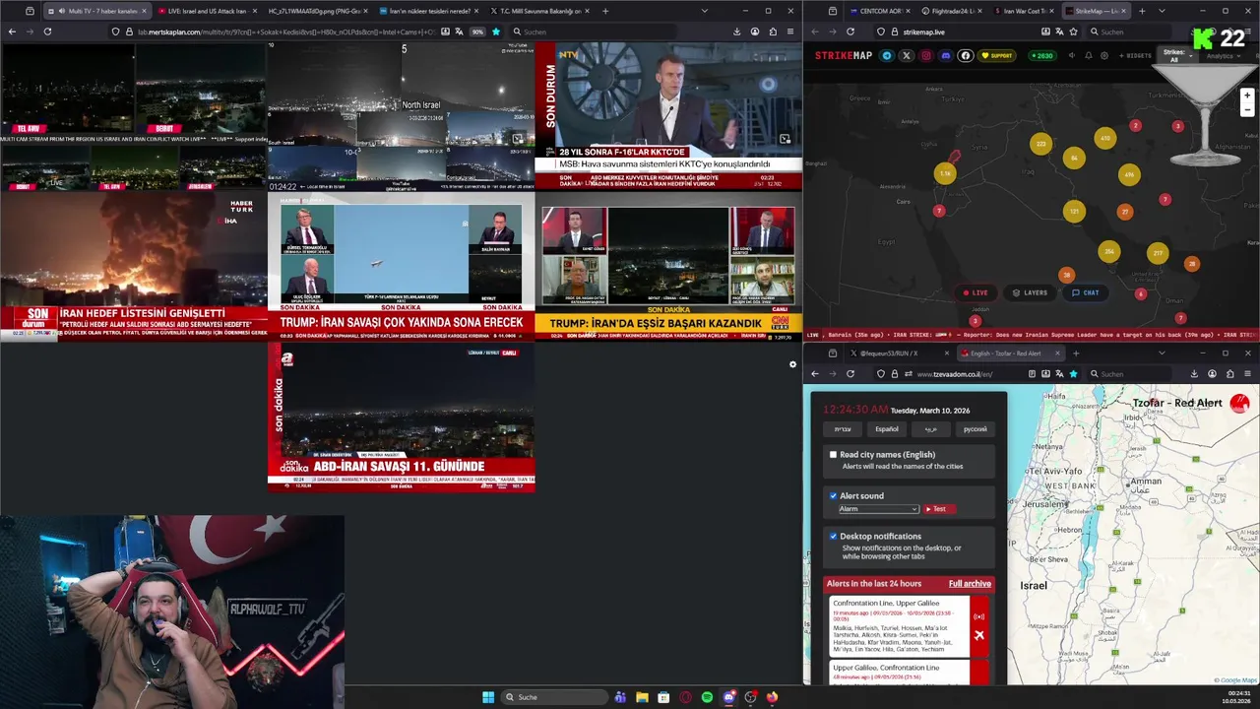Mute the Multi TV tab audio icon

(61, 11)
